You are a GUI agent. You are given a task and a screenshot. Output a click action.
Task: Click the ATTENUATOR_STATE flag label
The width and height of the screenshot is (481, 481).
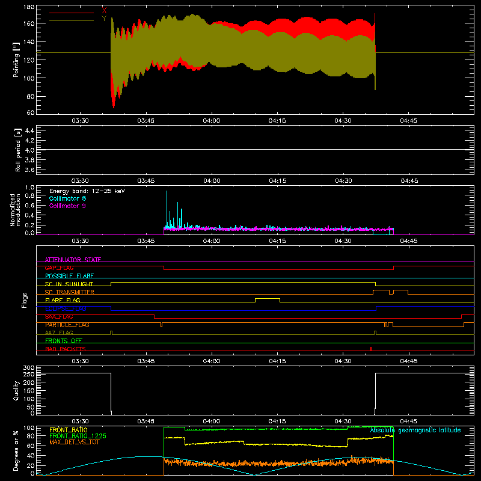pyautogui.click(x=73, y=260)
